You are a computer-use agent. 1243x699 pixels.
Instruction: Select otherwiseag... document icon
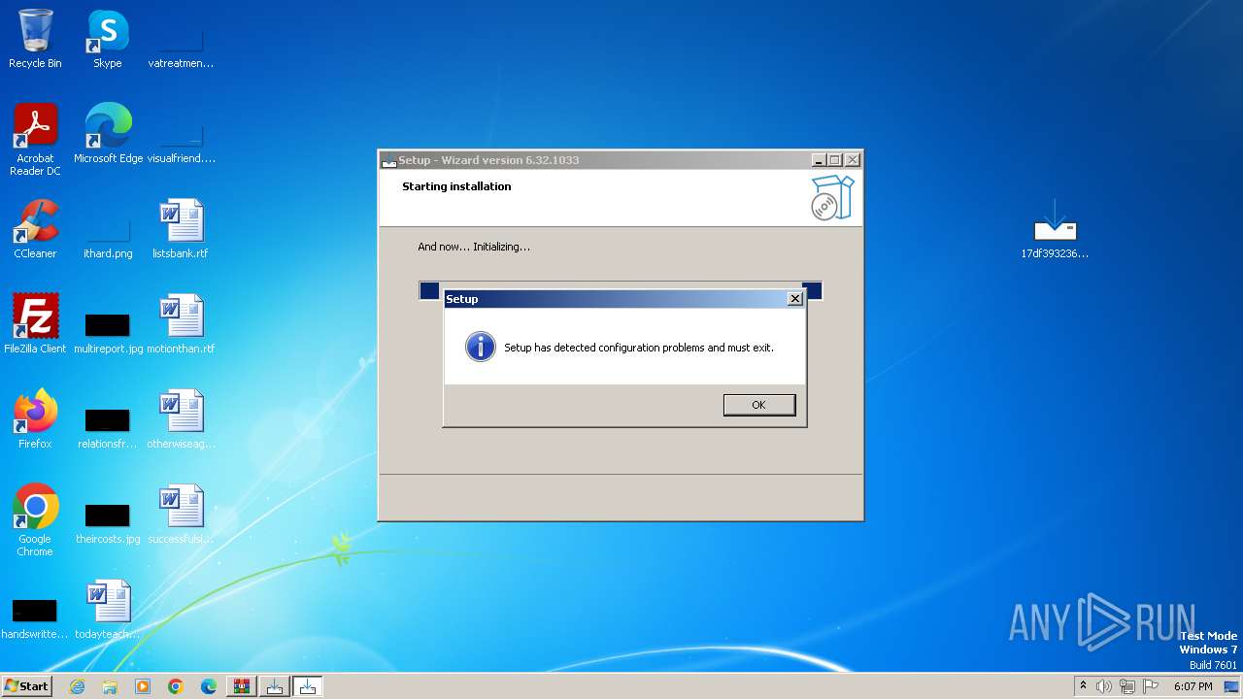(181, 420)
